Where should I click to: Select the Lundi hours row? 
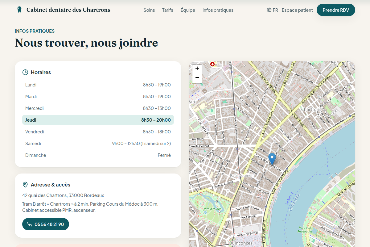tap(98, 85)
